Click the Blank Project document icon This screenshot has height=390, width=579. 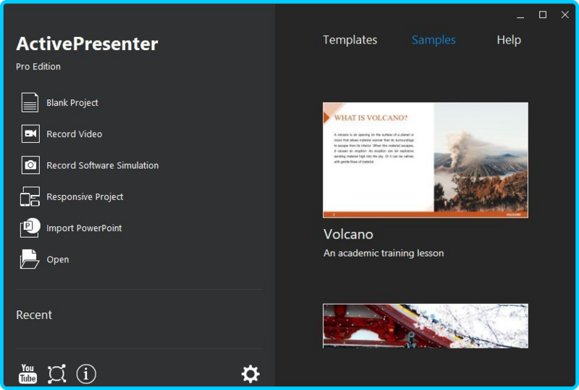[x=30, y=102]
